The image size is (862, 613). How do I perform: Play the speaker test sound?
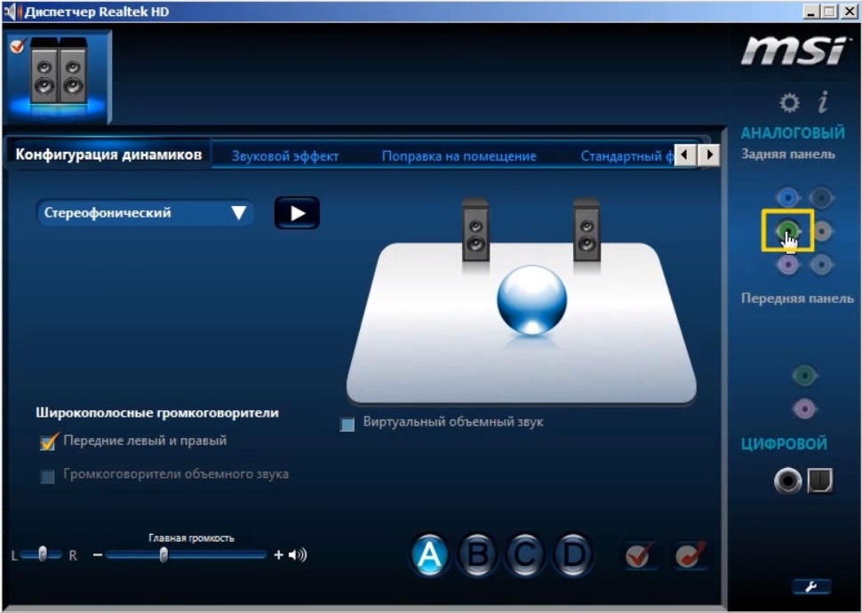[297, 212]
